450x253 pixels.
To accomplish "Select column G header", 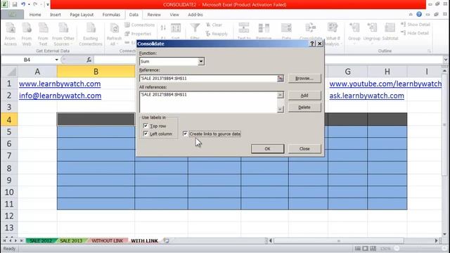I will (x=347, y=72).
